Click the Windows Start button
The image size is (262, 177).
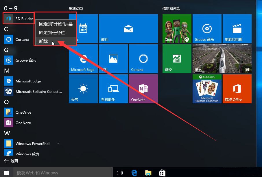click(x=6, y=173)
